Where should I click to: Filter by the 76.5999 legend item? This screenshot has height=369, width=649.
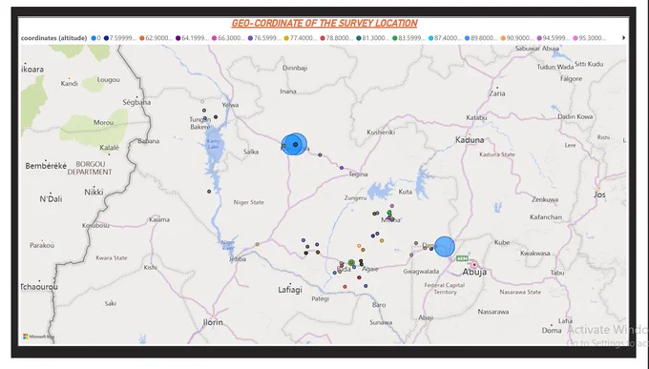pos(264,38)
